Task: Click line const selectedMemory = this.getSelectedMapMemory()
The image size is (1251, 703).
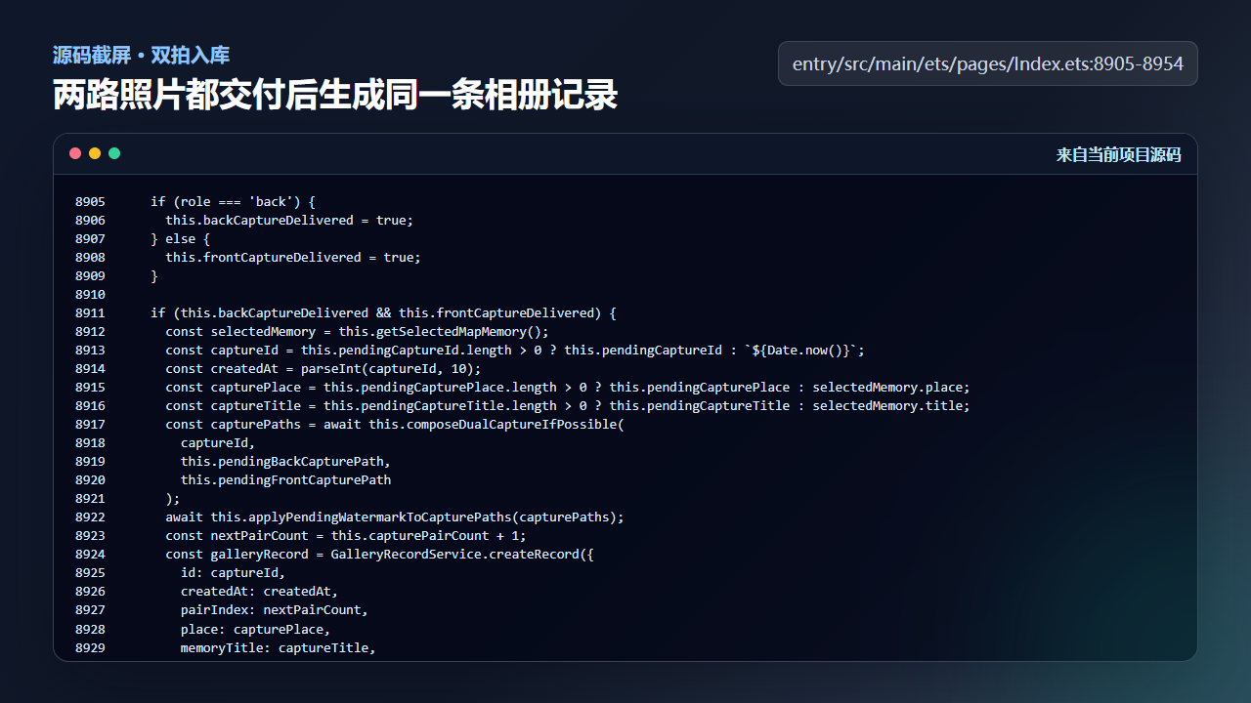Action: click(x=358, y=331)
